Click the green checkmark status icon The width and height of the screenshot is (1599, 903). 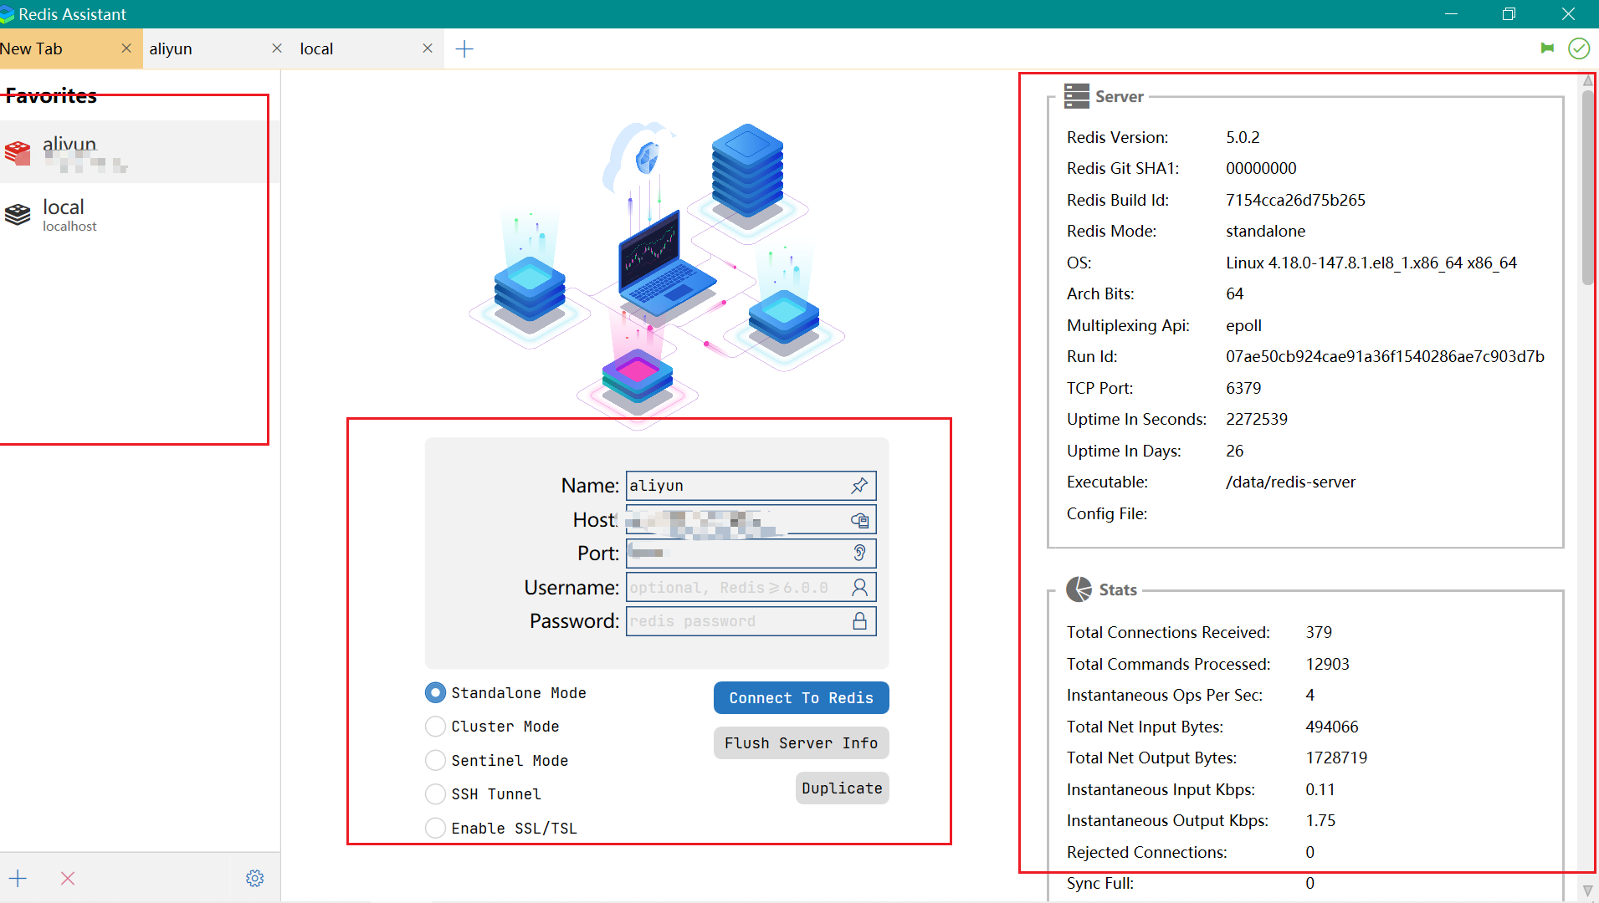pyautogui.click(x=1579, y=48)
